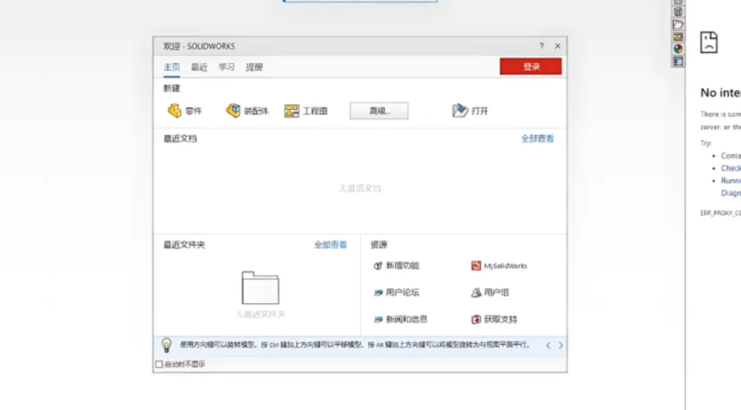Open File Explorer folder icon in task pane
Image resolution: width=741 pixels, height=410 pixels.
click(678, 25)
